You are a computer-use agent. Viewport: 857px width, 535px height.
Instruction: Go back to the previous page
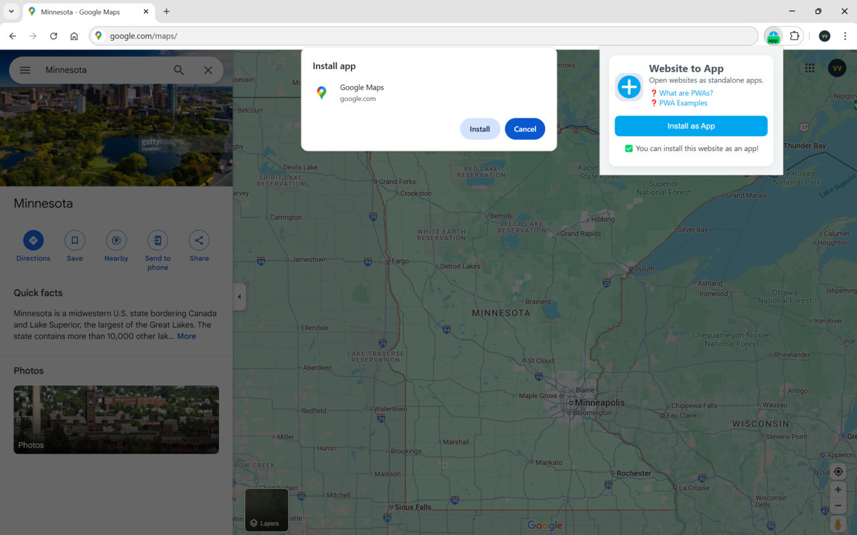(13, 36)
